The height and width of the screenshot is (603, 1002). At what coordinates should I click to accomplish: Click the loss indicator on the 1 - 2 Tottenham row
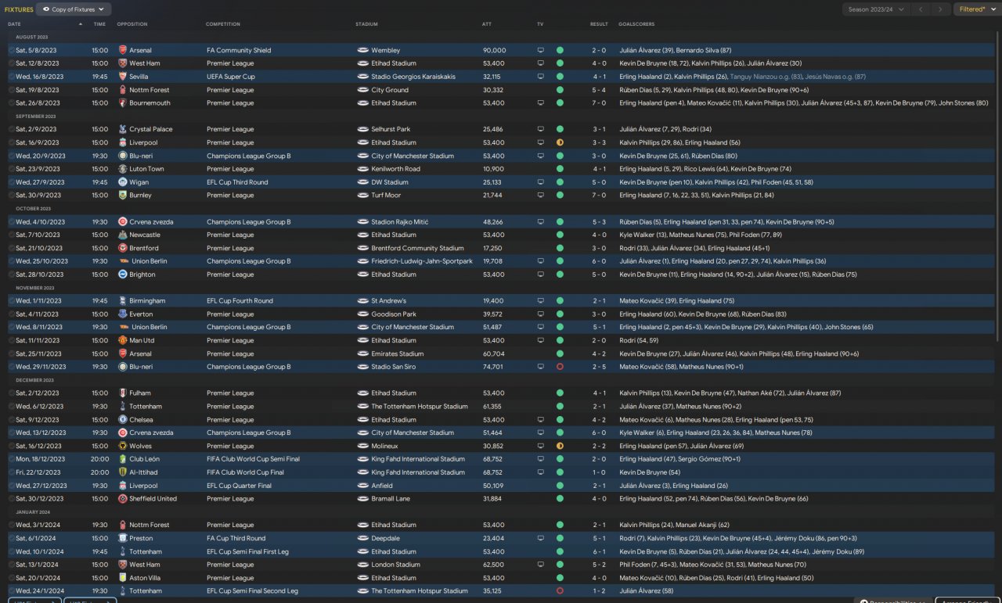click(x=560, y=591)
